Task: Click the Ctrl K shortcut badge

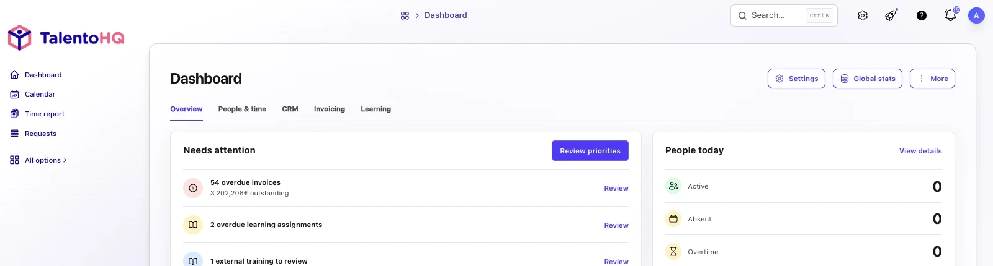Action: click(x=819, y=15)
